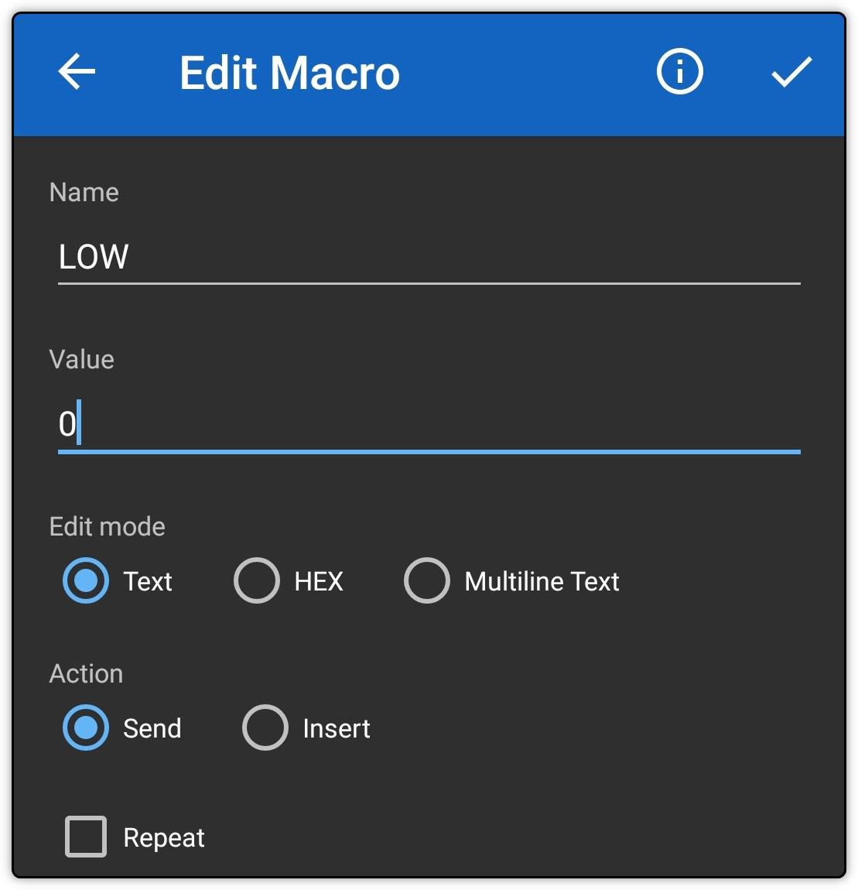Focus the Value input field
Viewport: 858px width, 890px height.
[429, 425]
